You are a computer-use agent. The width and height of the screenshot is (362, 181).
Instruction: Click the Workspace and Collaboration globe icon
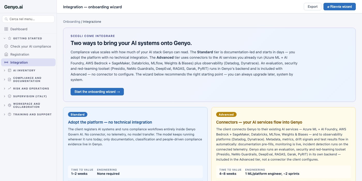10,105
